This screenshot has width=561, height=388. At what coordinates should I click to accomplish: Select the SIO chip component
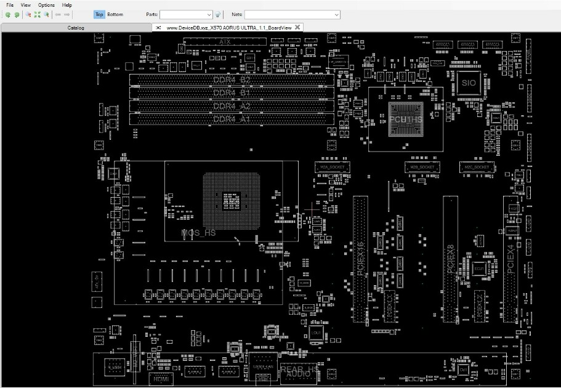click(x=469, y=83)
